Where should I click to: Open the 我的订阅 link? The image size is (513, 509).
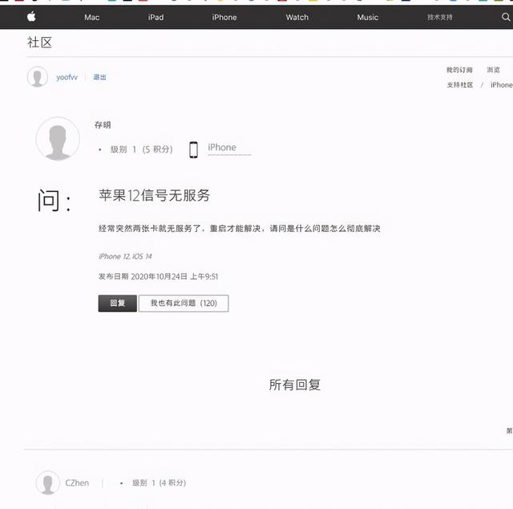coord(459,70)
